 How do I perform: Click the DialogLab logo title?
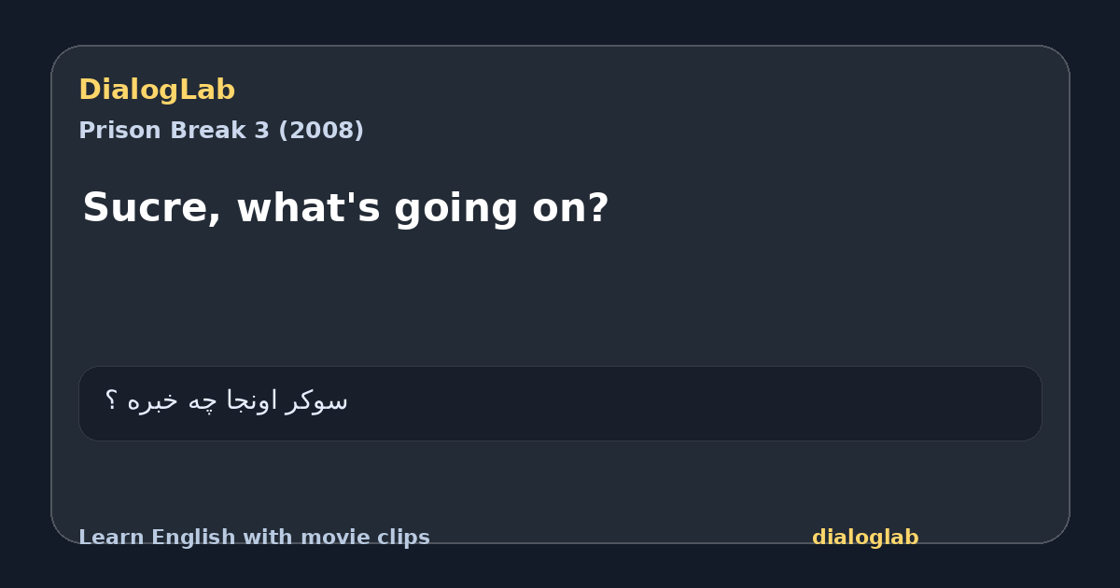click(x=157, y=90)
